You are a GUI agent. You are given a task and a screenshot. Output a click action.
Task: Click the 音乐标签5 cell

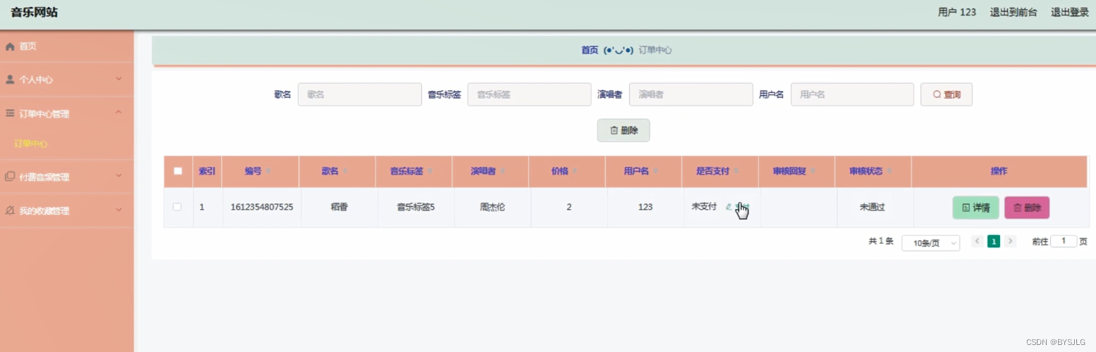[416, 207]
